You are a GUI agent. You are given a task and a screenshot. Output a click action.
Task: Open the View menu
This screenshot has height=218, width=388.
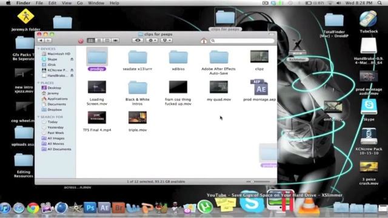(66, 3)
